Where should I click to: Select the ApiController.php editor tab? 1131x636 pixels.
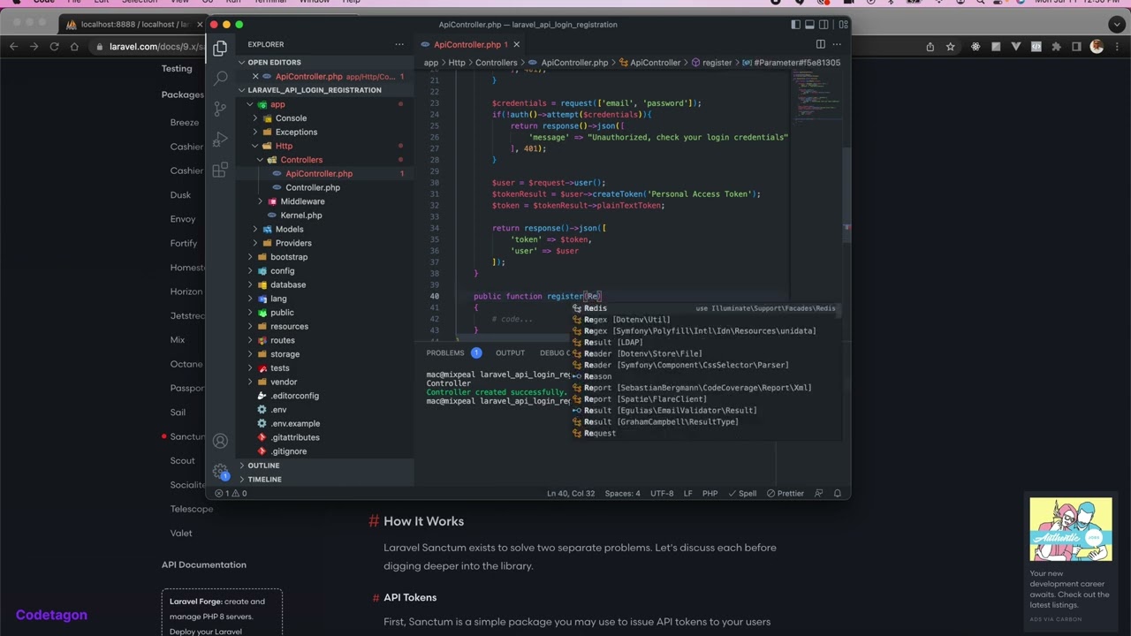click(x=467, y=44)
